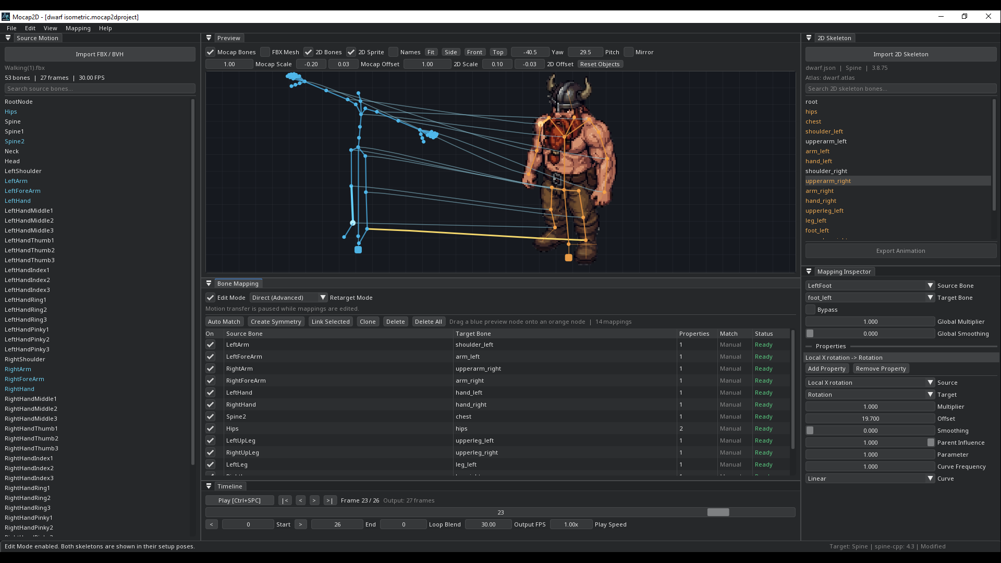Click the Add Property button

(827, 369)
